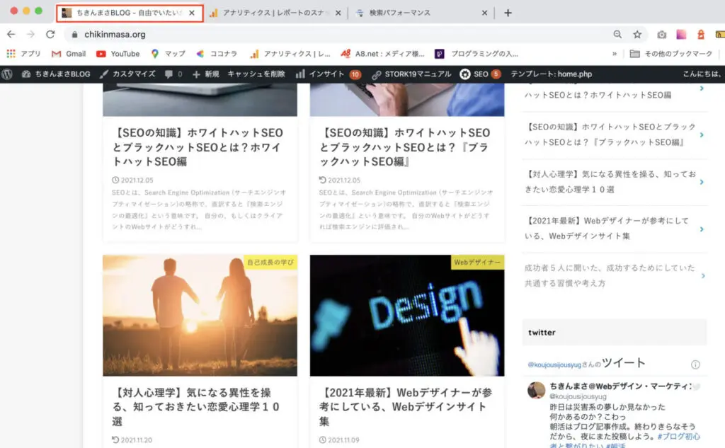Open a new browser tab with plus button

[x=508, y=13]
